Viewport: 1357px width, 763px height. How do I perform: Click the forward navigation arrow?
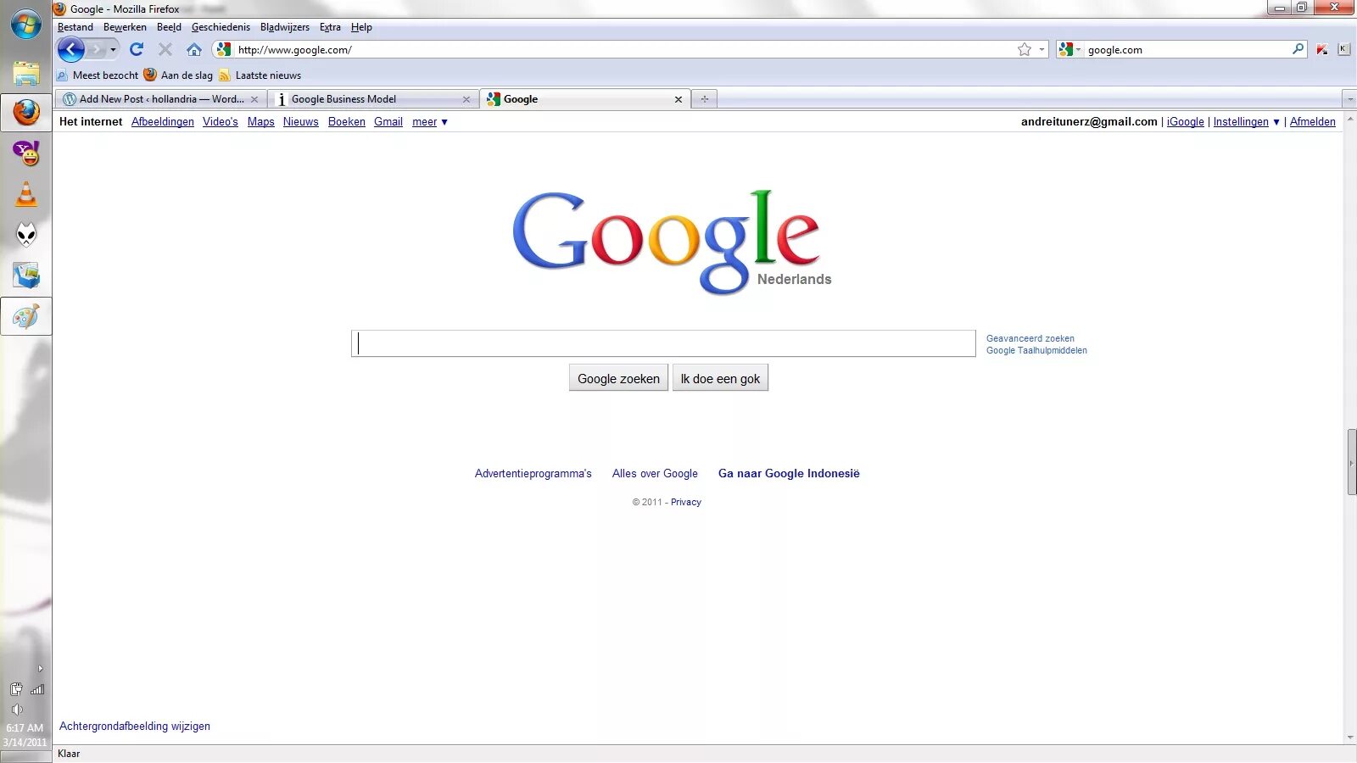coord(96,49)
